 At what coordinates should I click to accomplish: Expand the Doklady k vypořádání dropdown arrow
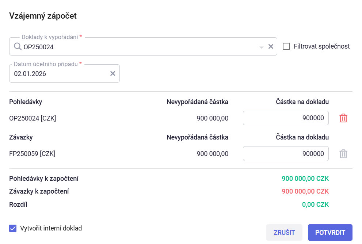pyautogui.click(x=261, y=47)
